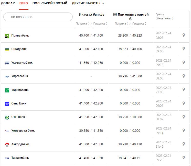Click the location pin for Сенс Банк
Screen dimensions: 191x166
coord(184,103)
